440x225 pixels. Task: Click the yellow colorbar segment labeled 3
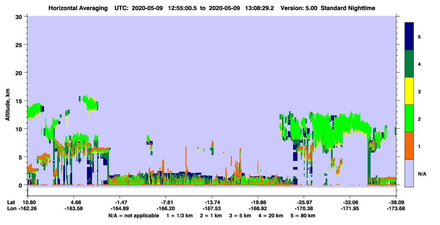409,91
